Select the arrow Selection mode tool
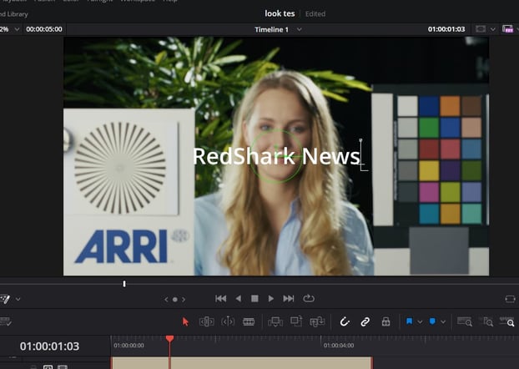Viewport: 519px width, 369px height. point(185,321)
